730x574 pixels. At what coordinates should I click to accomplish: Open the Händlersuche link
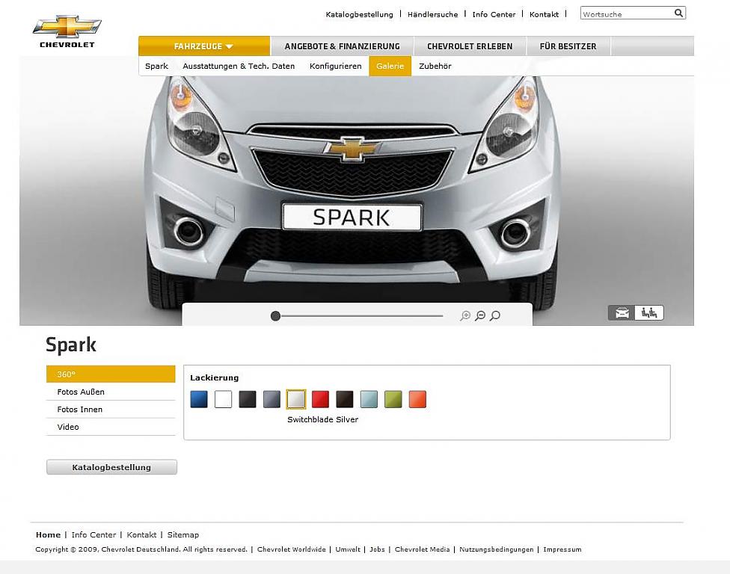432,14
